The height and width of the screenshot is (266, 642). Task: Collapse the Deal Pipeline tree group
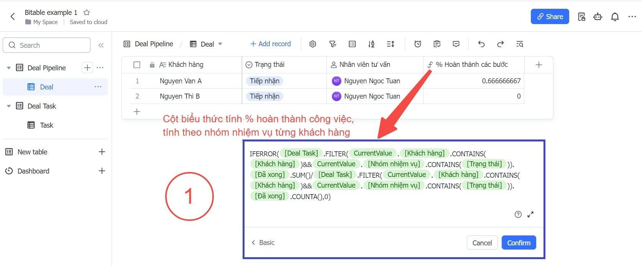coord(9,68)
